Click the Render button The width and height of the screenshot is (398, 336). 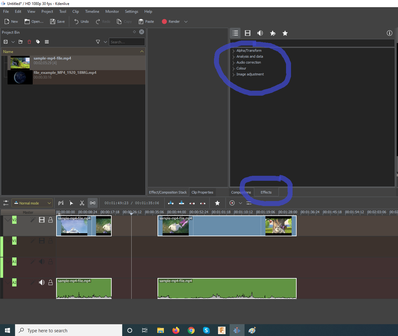pyautogui.click(x=171, y=22)
